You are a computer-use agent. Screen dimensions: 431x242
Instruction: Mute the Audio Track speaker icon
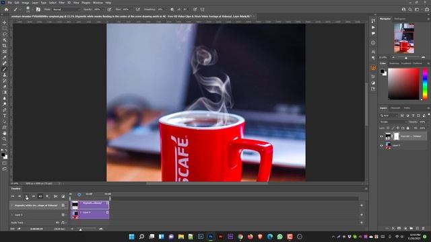pos(57,223)
